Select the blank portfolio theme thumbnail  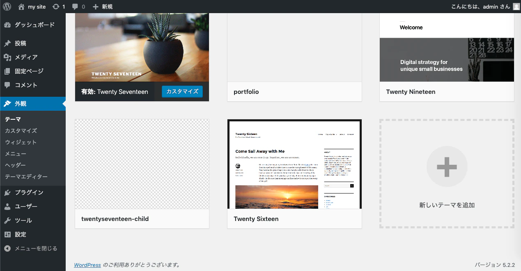(x=294, y=48)
